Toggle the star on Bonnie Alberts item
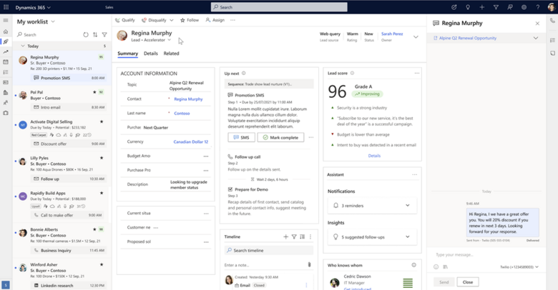The width and height of the screenshot is (558, 290). (x=94, y=229)
